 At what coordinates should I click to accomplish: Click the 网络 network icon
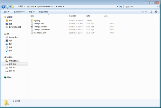pos(5,77)
